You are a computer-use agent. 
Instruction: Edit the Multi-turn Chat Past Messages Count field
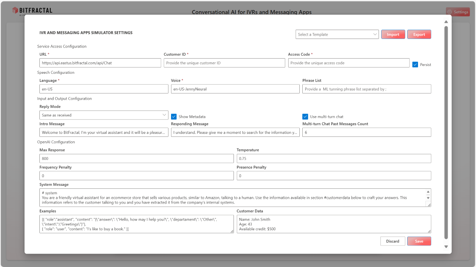point(367,132)
